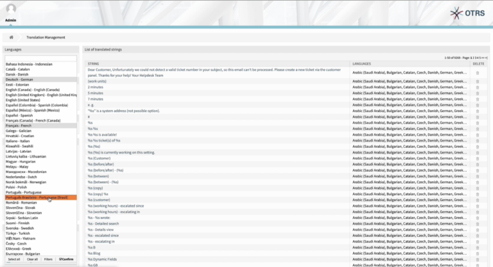Click trash icon for '%s (before/after)' row
Image resolution: width=493 pixels, height=267 pixels.
point(478,165)
